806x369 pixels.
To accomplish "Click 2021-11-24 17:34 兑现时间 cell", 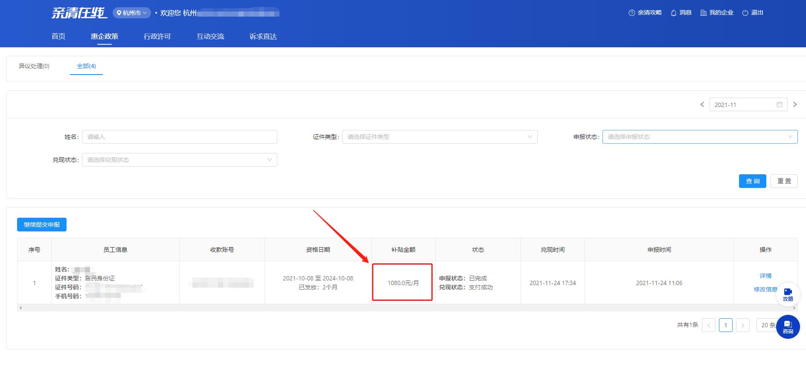I will coord(553,283).
